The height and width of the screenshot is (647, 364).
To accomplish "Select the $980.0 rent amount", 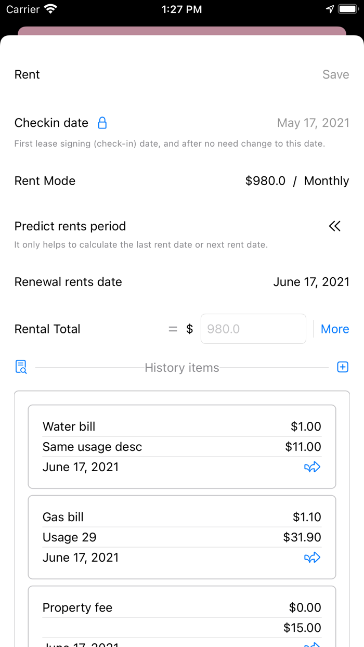I will (266, 181).
